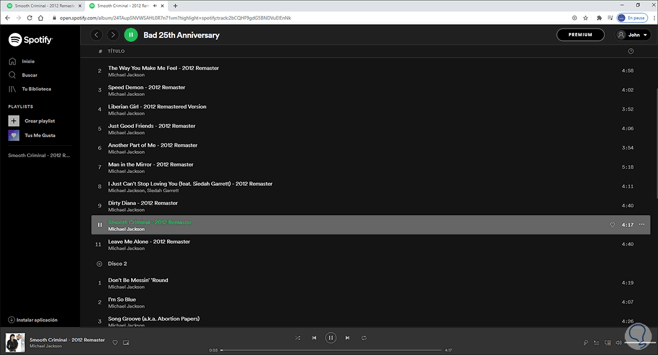Screen dimensions: 658x355
Task: Click the playback progress bar
Action: (x=331, y=350)
